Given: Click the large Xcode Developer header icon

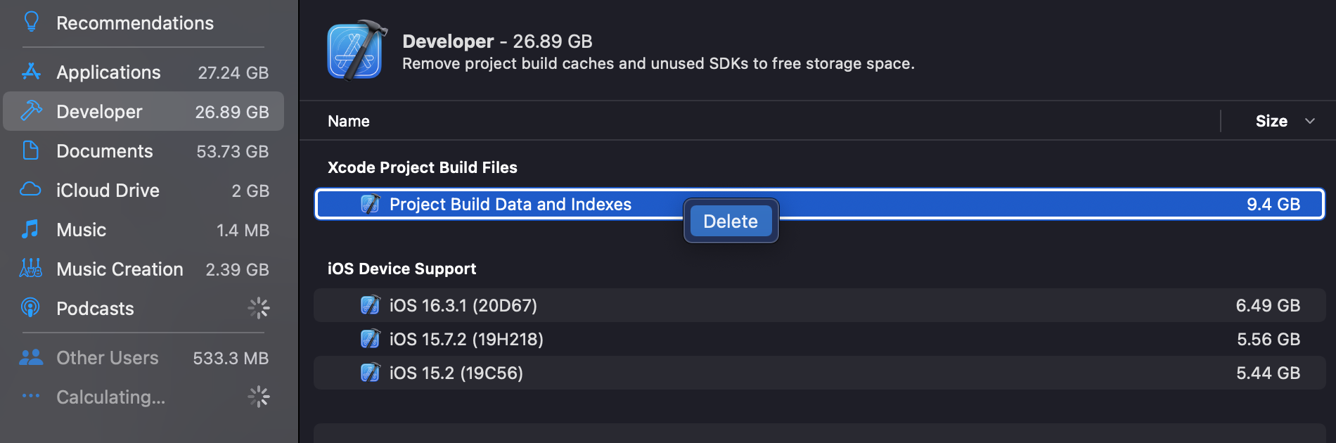Looking at the screenshot, I should (357, 51).
